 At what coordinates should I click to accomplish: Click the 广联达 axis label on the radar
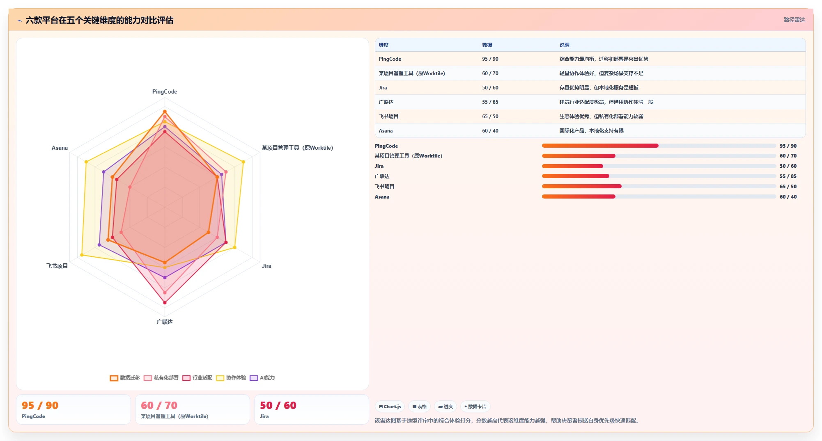tap(165, 322)
